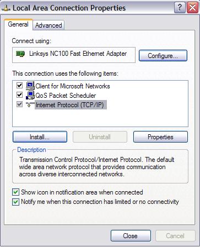Screen dimensions: 200x247
Task: Select QoS Packet Scheduler list entry
Action: point(66,96)
